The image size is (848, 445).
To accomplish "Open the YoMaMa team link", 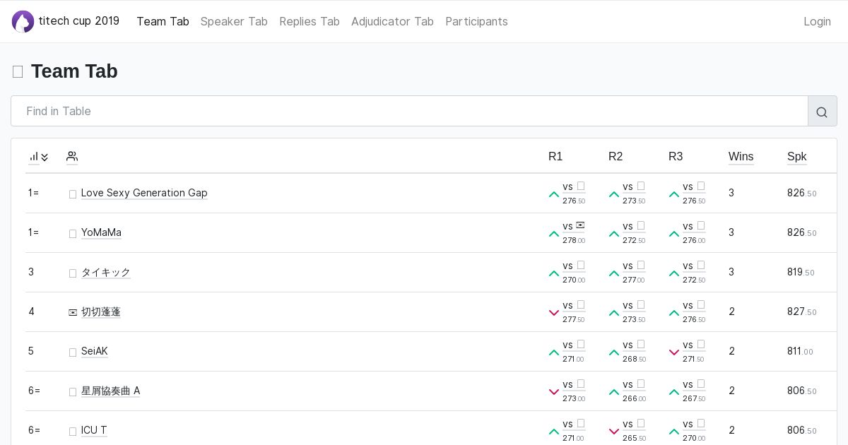I will (x=101, y=232).
